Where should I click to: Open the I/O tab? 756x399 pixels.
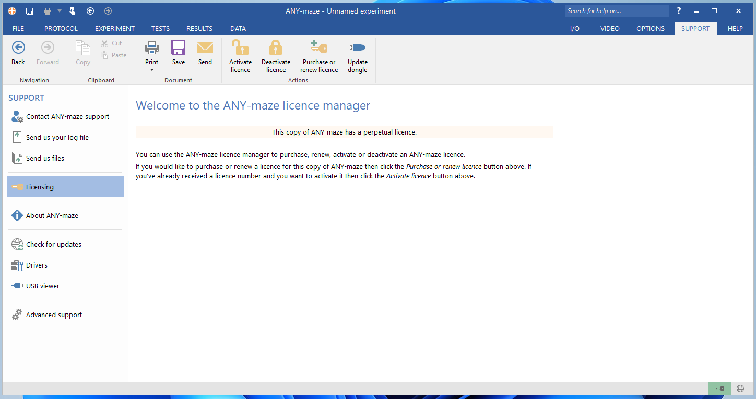pyautogui.click(x=575, y=29)
